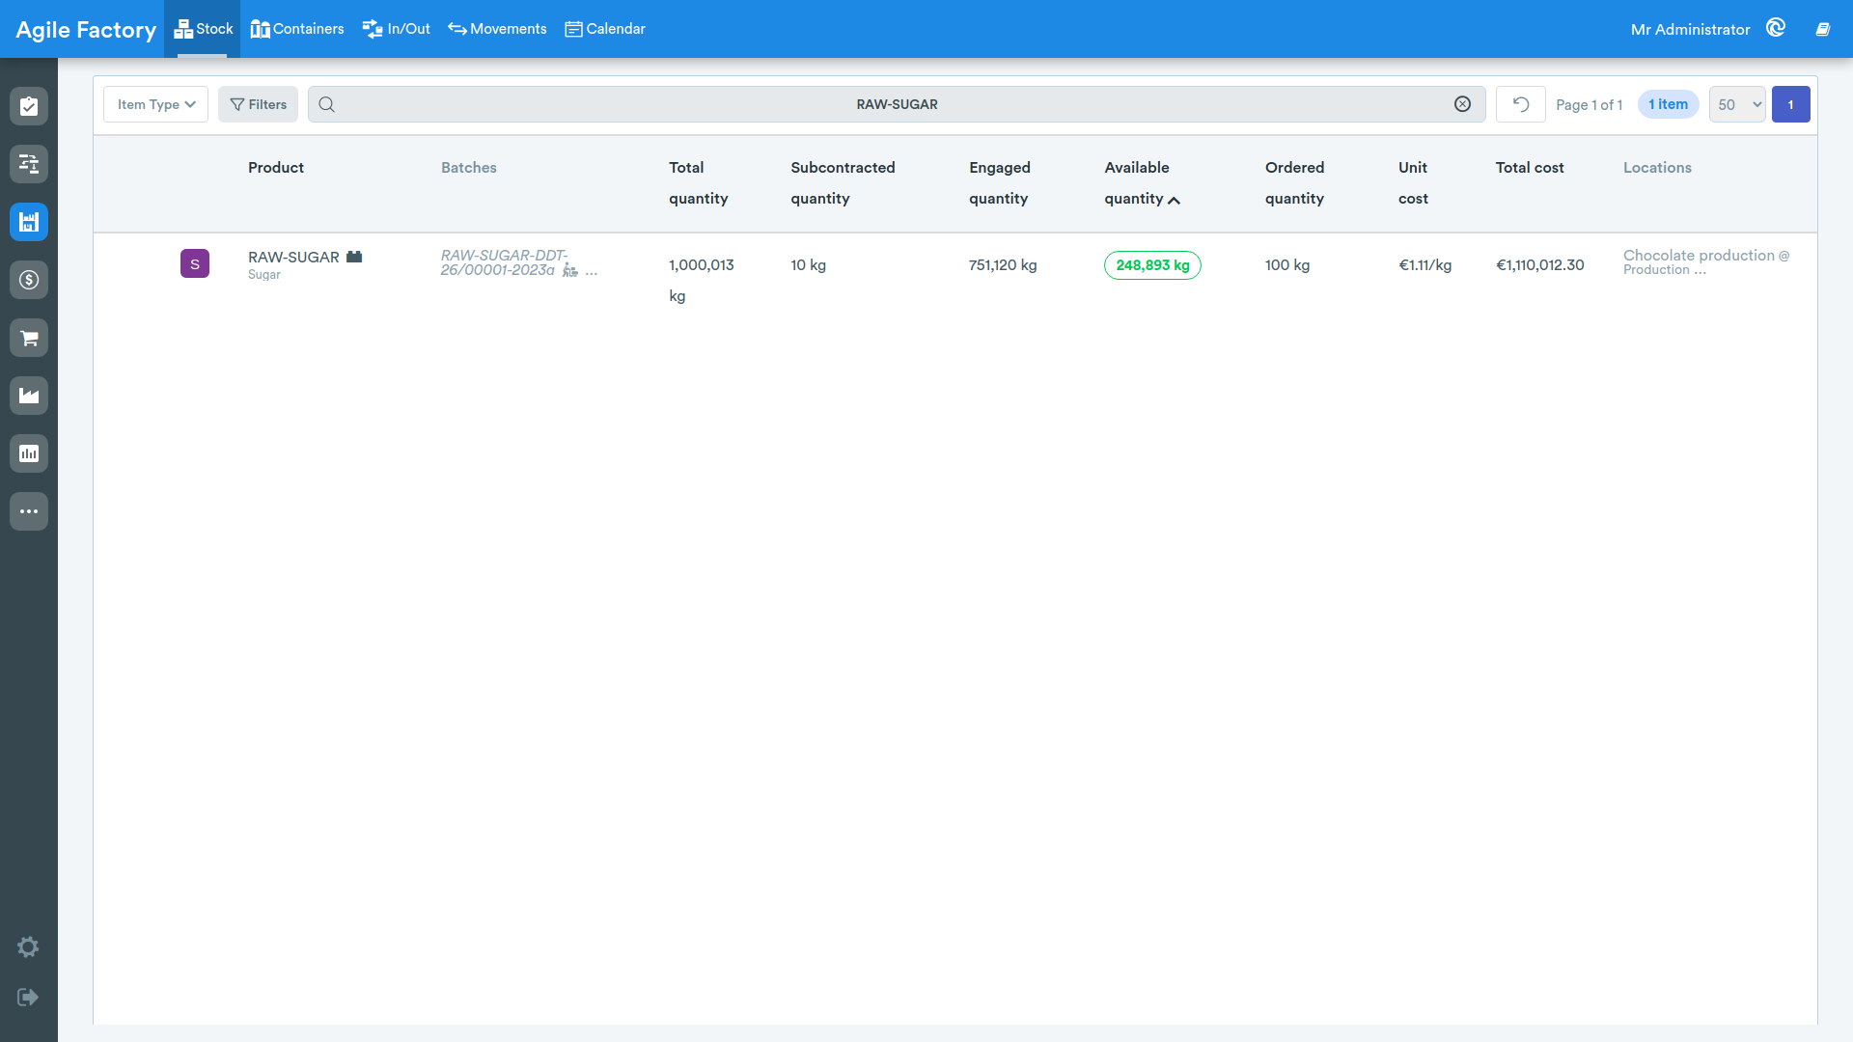Click the 248,893 kg available badge
The height and width of the screenshot is (1042, 1853).
tap(1152, 265)
